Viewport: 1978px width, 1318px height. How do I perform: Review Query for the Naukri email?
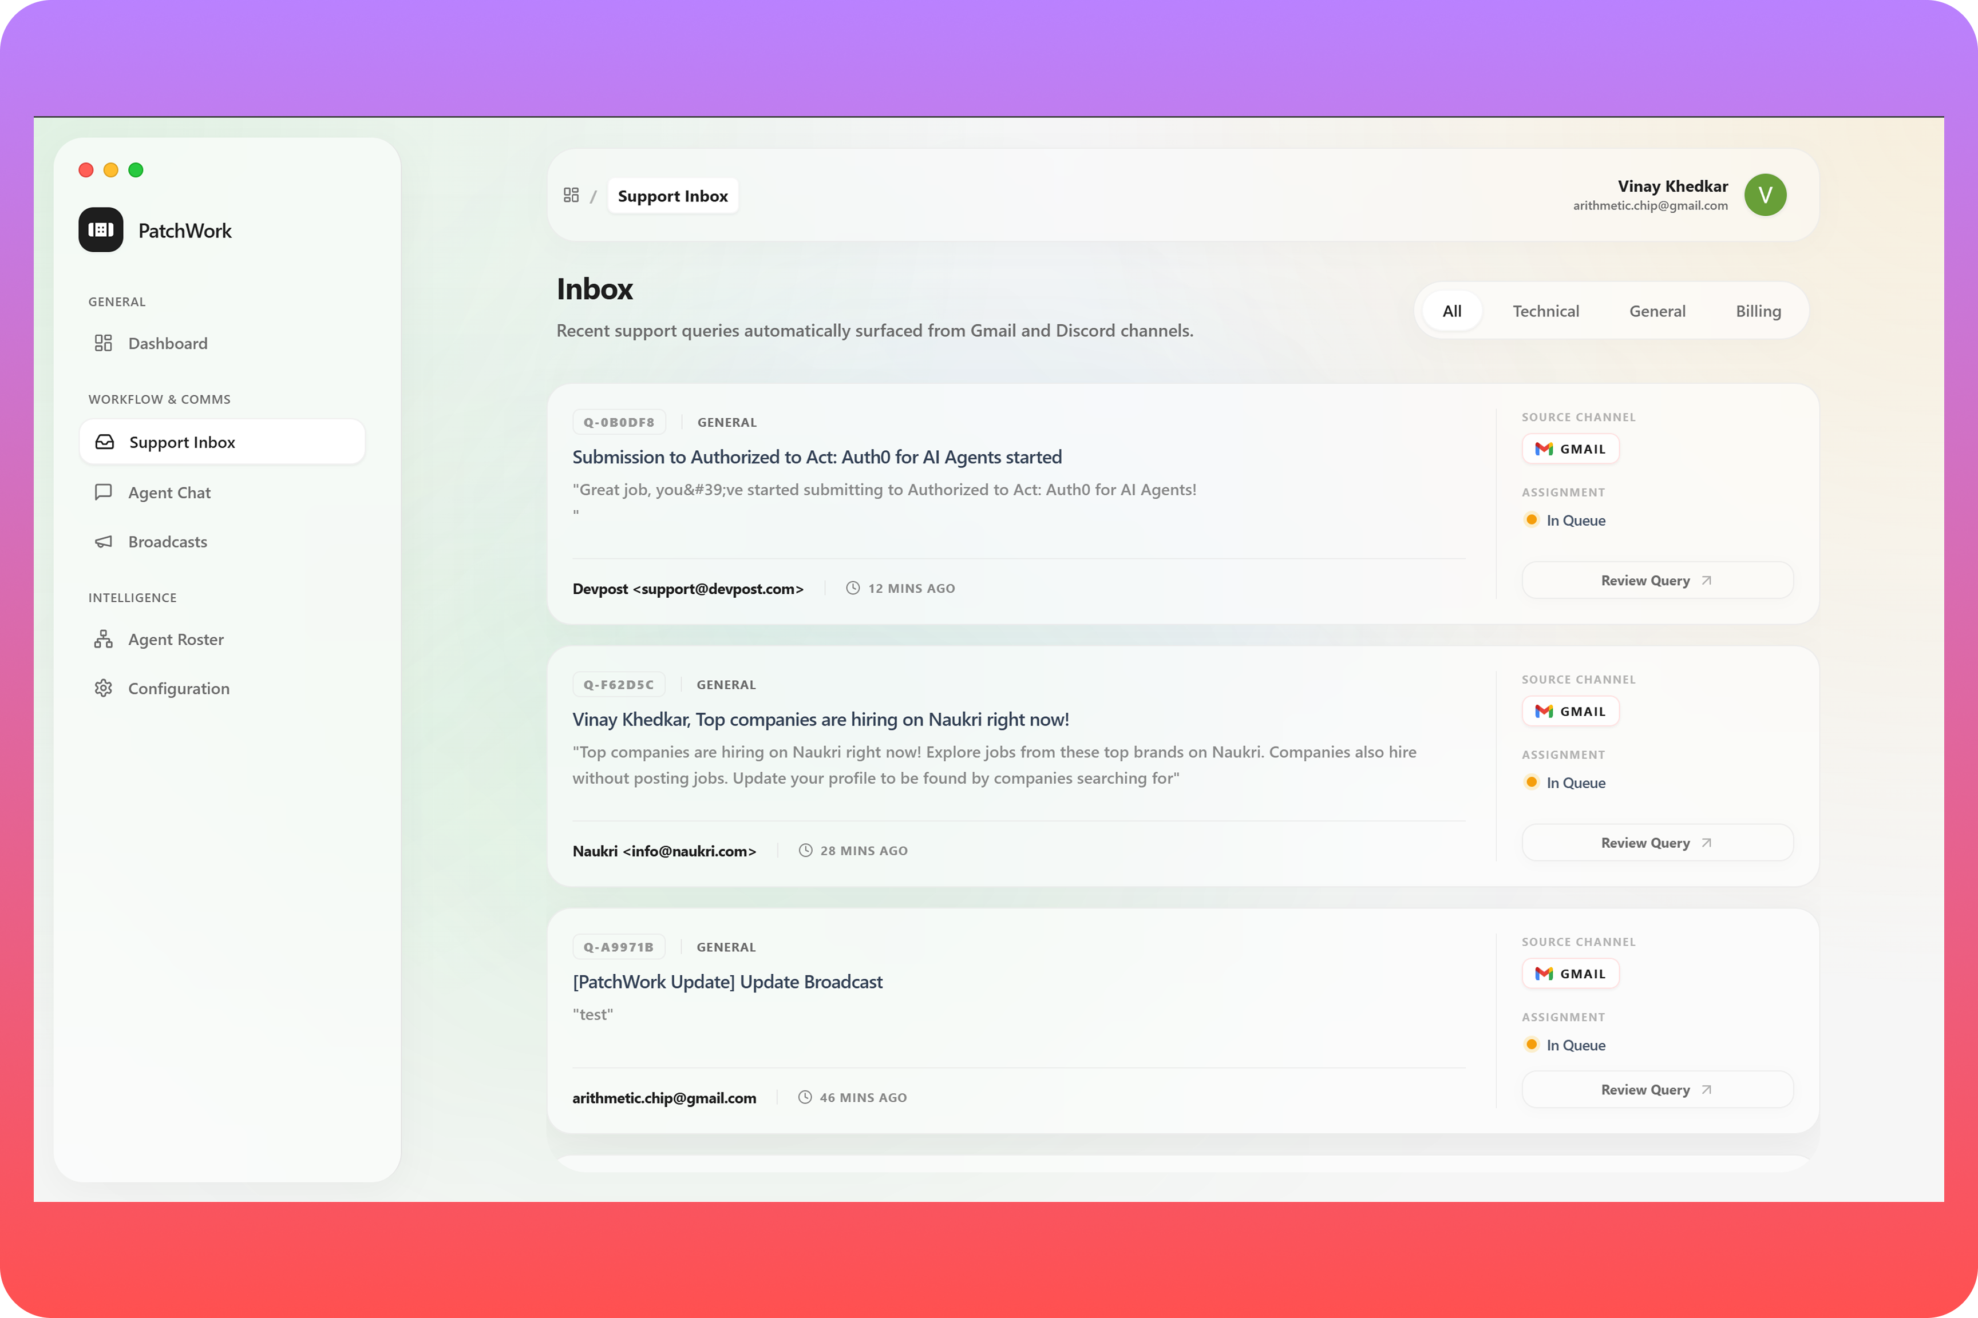pos(1657,843)
